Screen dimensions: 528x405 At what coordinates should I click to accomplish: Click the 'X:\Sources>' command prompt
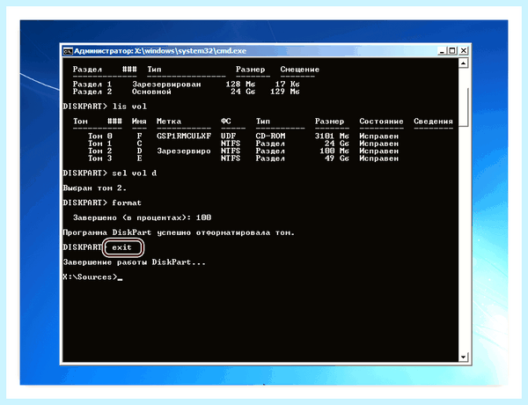(x=91, y=277)
